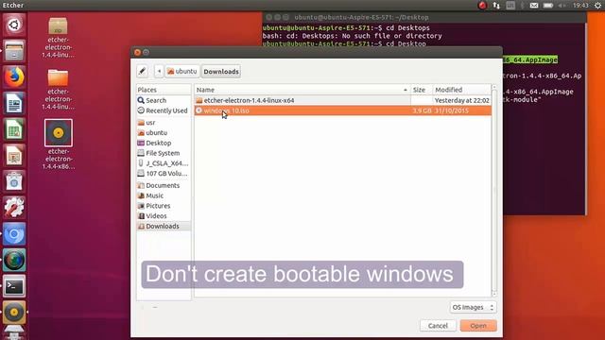The width and height of the screenshot is (605, 340).
Task: Open system gear menu in top panel
Action: point(597,6)
